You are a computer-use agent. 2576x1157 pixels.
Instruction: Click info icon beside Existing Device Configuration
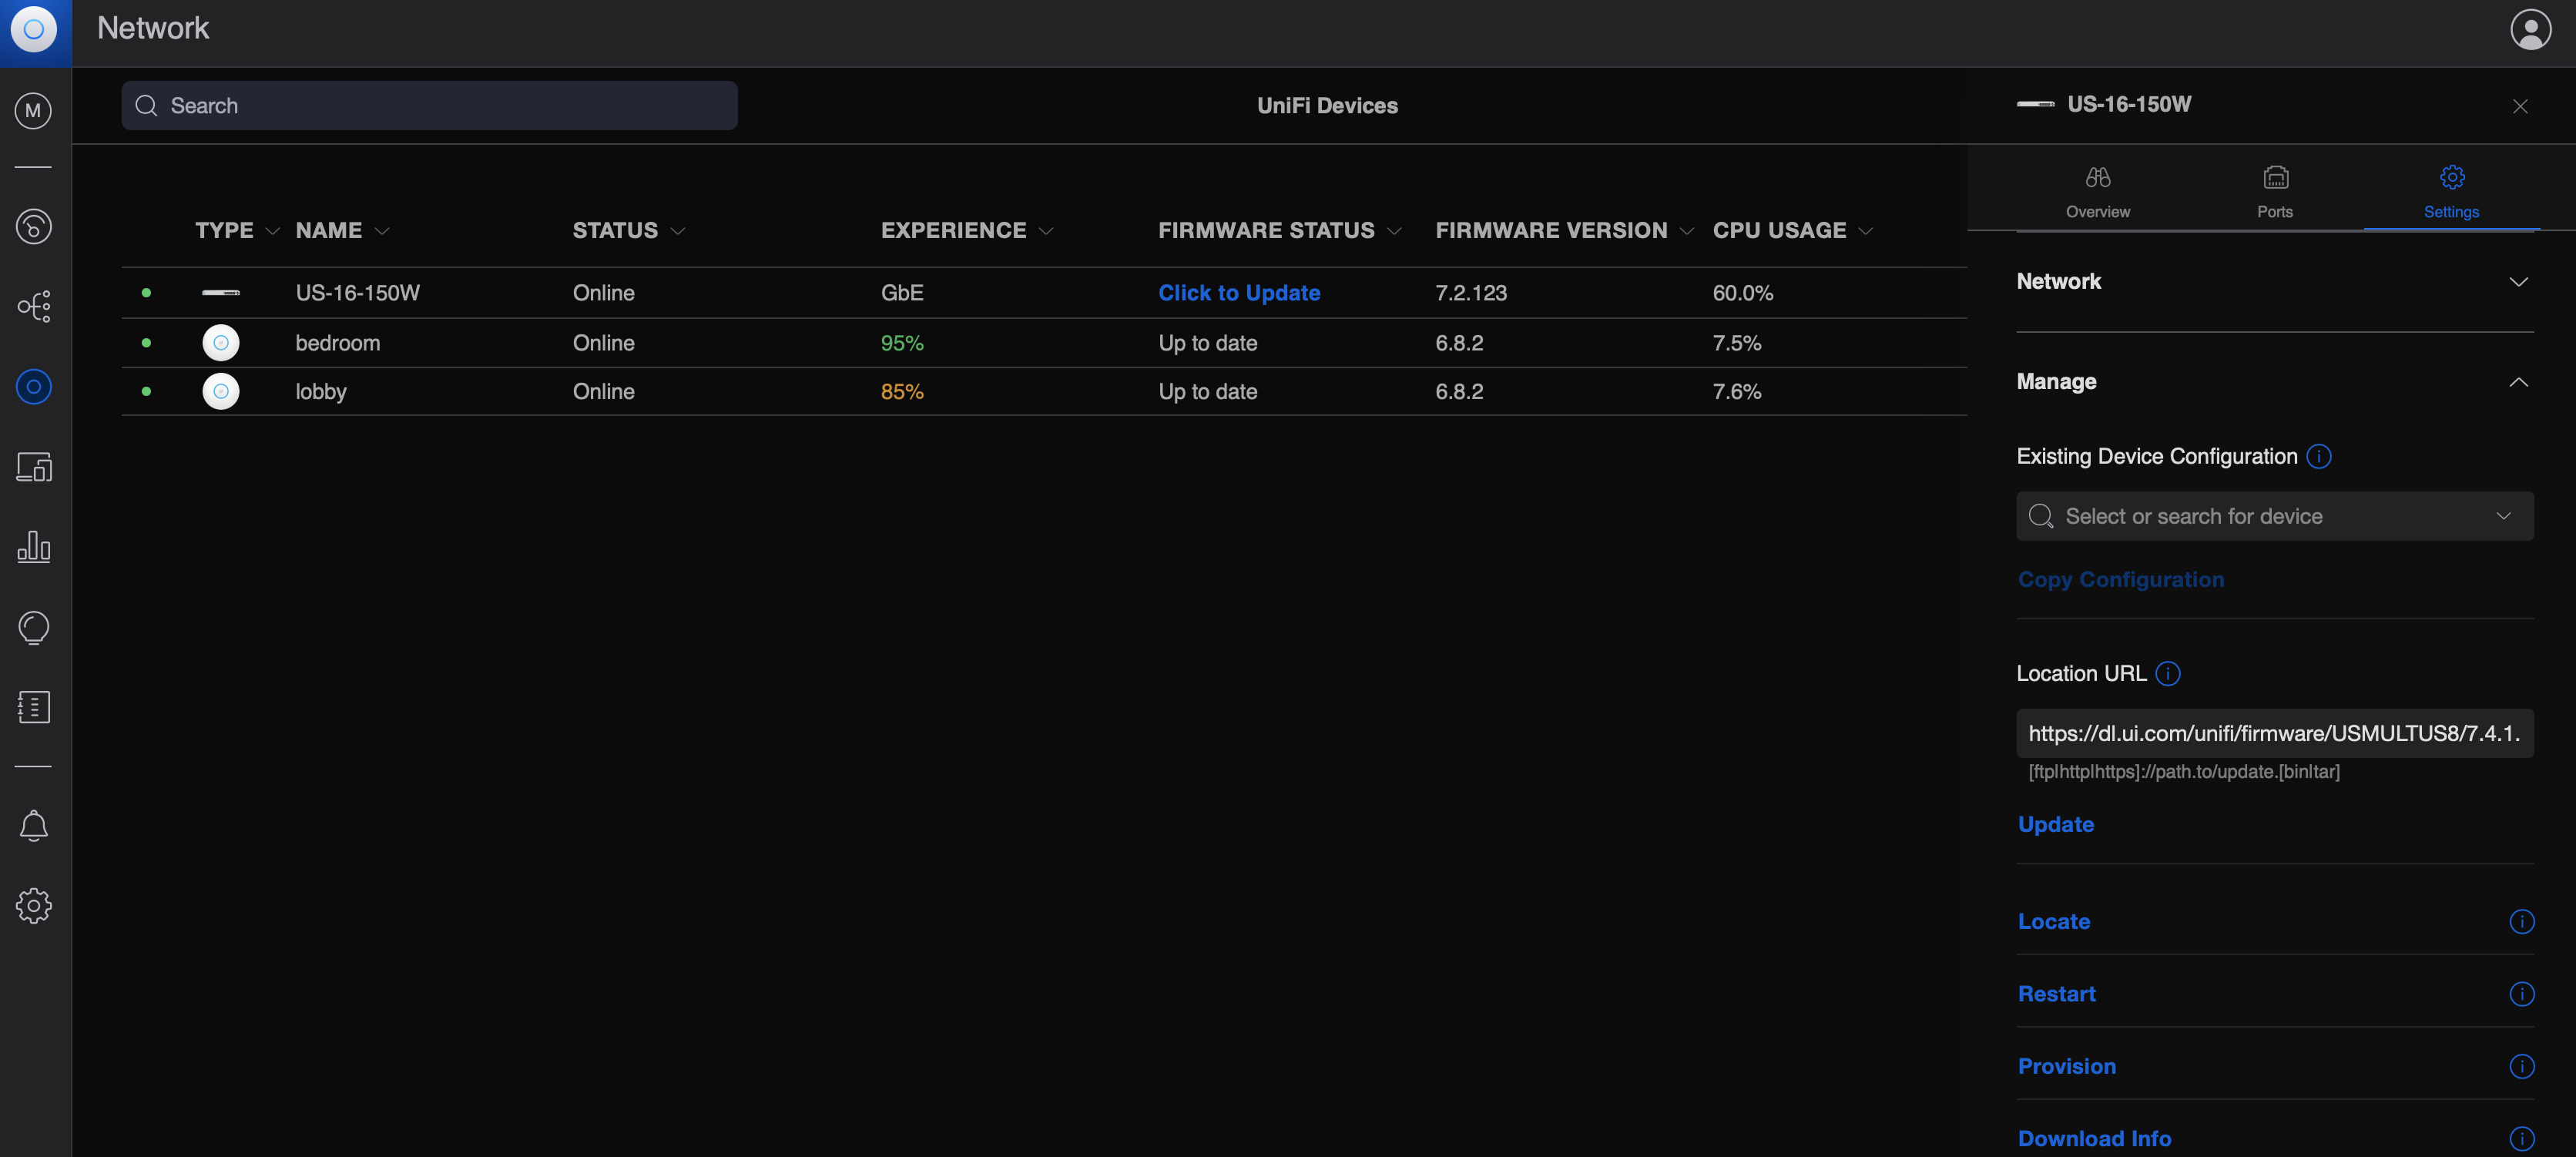(2319, 457)
